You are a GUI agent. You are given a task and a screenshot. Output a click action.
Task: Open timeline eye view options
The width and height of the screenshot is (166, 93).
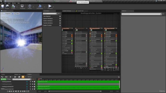point(6,77)
